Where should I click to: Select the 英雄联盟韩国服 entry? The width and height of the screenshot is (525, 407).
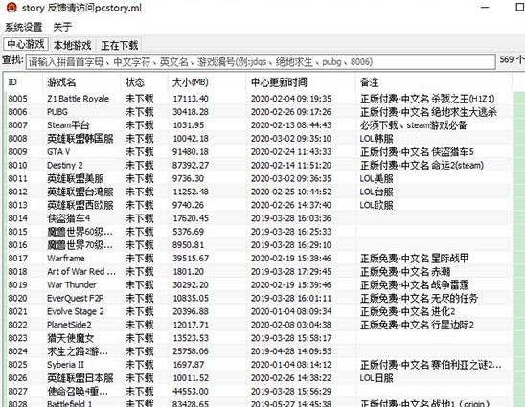[x=258, y=138]
